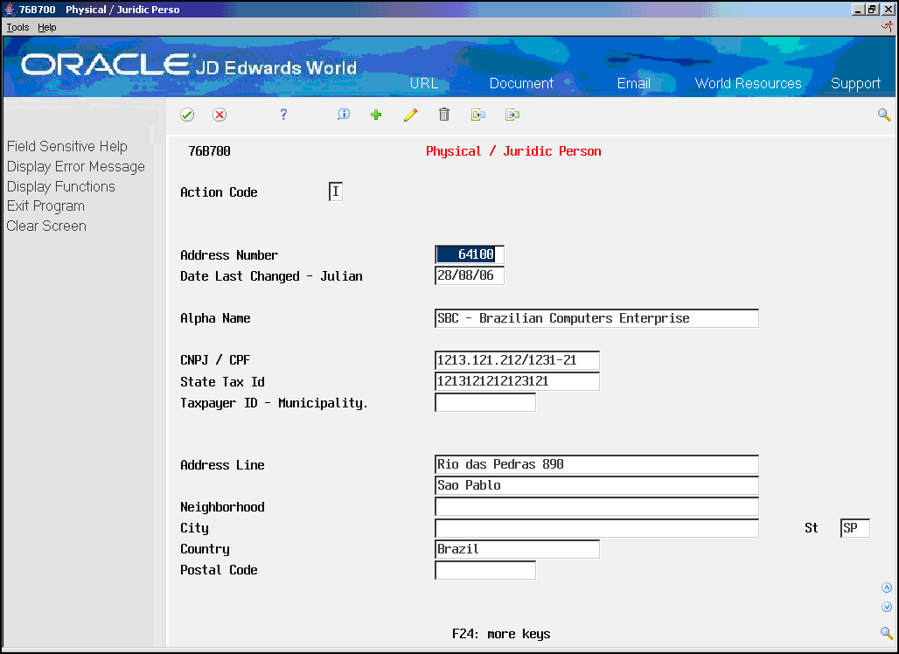The height and width of the screenshot is (654, 899).
Task: Minimize the 76B700 window
Action: tap(858, 9)
